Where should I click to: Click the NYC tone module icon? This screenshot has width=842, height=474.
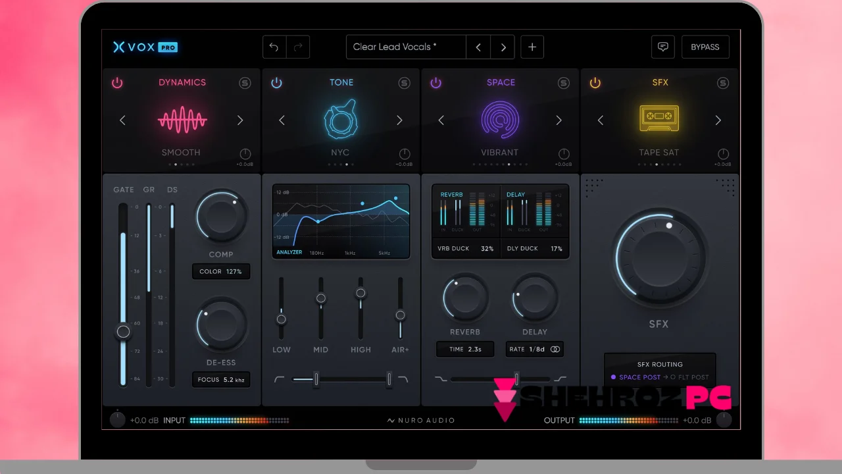tap(341, 120)
